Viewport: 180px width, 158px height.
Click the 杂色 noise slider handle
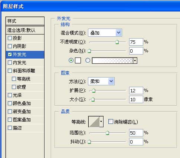coord(89,51)
